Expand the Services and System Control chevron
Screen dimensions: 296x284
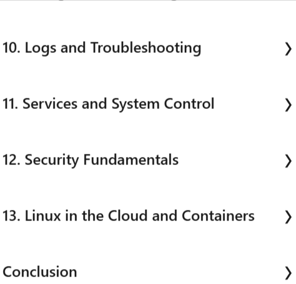click(288, 105)
